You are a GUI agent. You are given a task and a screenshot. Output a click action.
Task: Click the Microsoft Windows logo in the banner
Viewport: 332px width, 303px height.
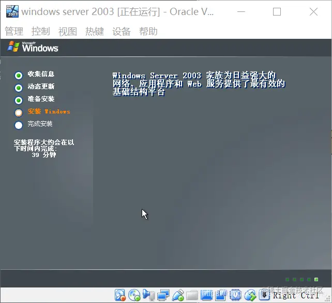[x=33, y=47]
